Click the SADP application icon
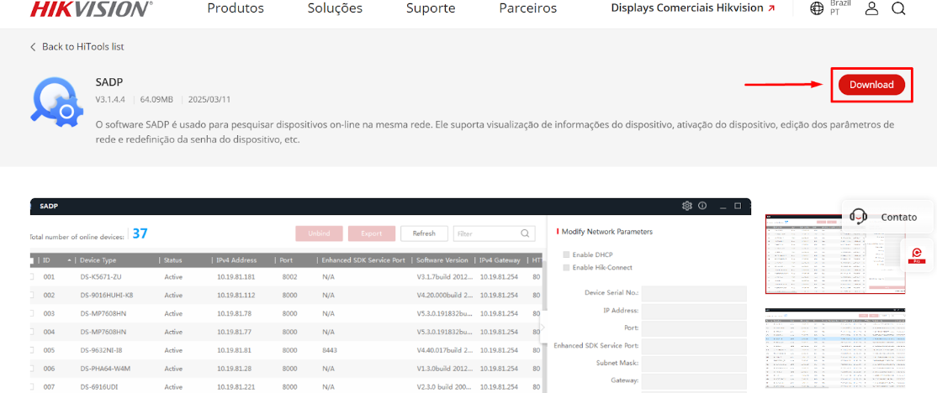The height and width of the screenshot is (393, 937). point(56,102)
